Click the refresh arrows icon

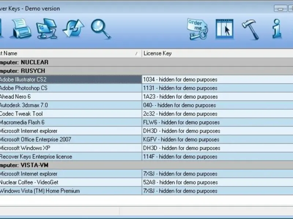[x=74, y=28]
